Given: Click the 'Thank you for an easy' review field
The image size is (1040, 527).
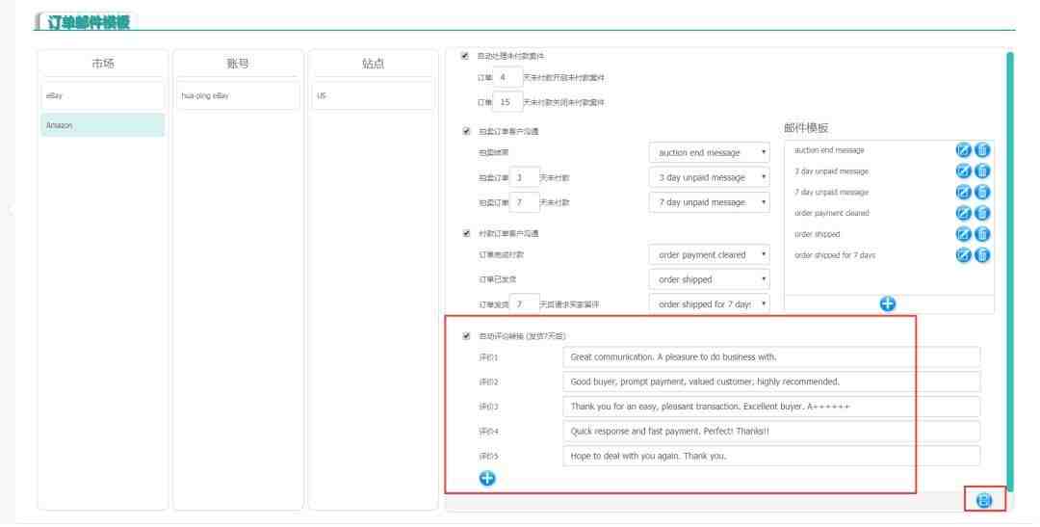Looking at the screenshot, I should [771, 407].
